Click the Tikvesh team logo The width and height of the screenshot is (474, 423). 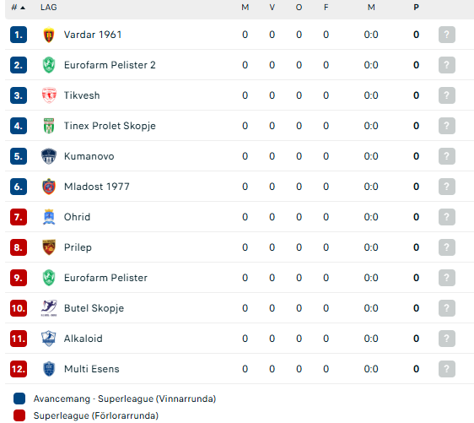[49, 95]
